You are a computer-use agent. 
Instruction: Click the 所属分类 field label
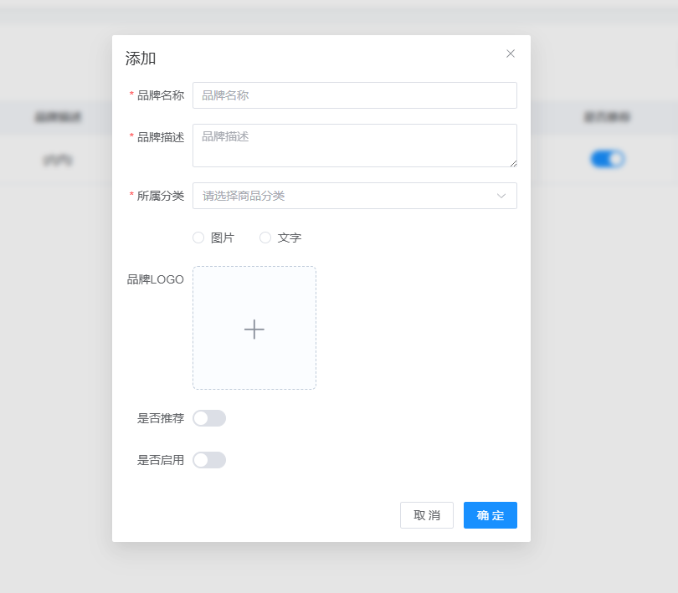click(161, 196)
